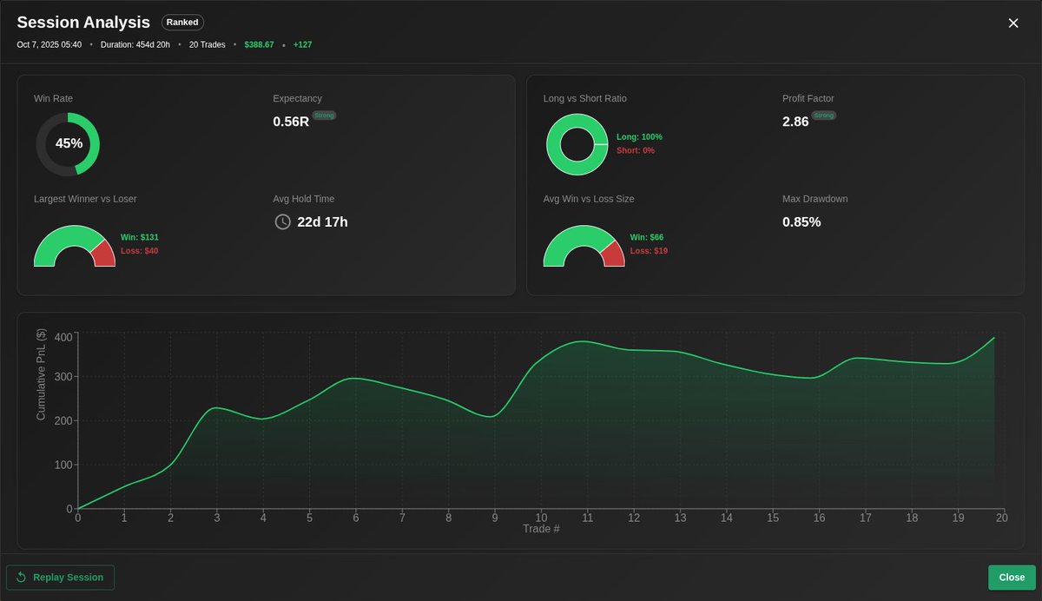1042x601 pixels.
Task: Click the "Long: 100%" legend label
Action: pyautogui.click(x=639, y=137)
